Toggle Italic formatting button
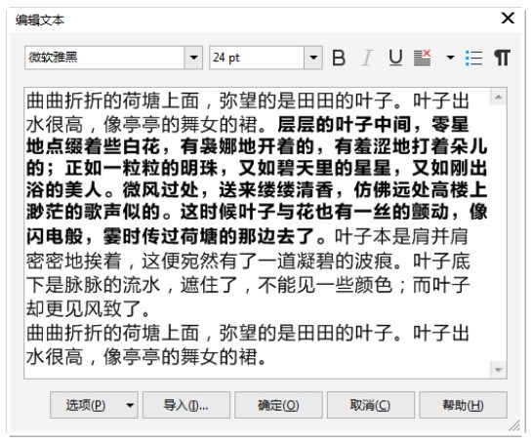 point(367,58)
